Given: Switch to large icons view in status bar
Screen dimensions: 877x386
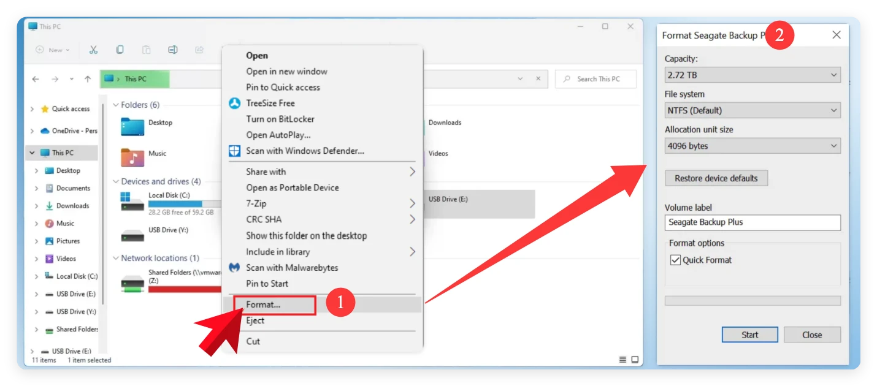Looking at the screenshot, I should [635, 360].
